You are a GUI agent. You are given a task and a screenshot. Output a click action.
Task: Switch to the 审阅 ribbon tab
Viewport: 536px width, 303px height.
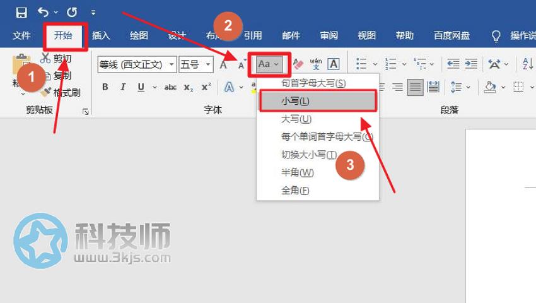tap(329, 35)
